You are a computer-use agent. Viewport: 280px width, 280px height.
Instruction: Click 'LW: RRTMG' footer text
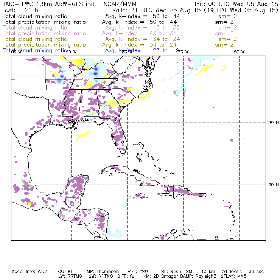pyautogui.click(x=70, y=276)
